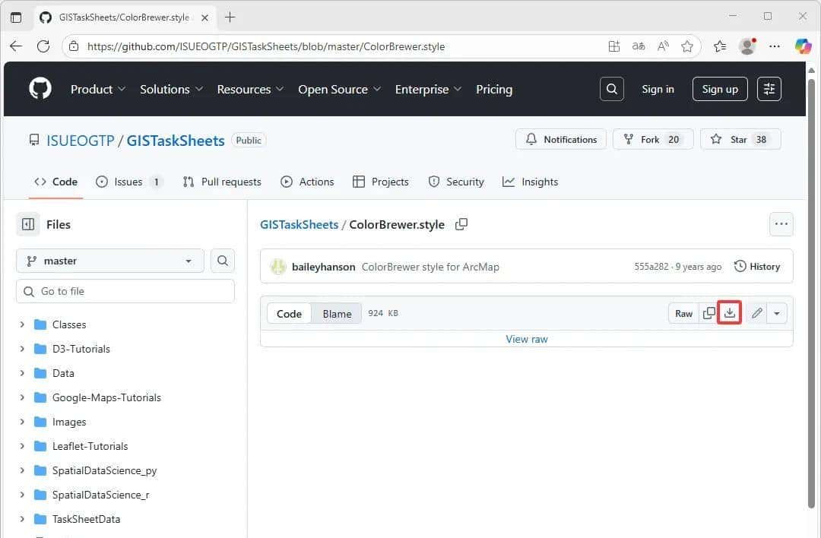Search files icon beside branch selector
The height and width of the screenshot is (538, 821).
click(x=222, y=261)
